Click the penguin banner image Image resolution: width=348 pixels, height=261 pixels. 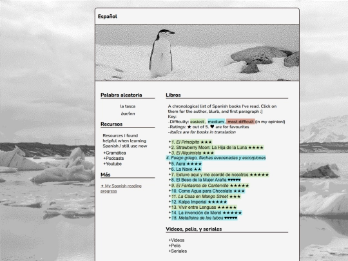pyautogui.click(x=197, y=53)
